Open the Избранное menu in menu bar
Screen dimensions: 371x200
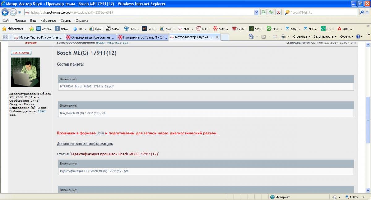pos(48,21)
